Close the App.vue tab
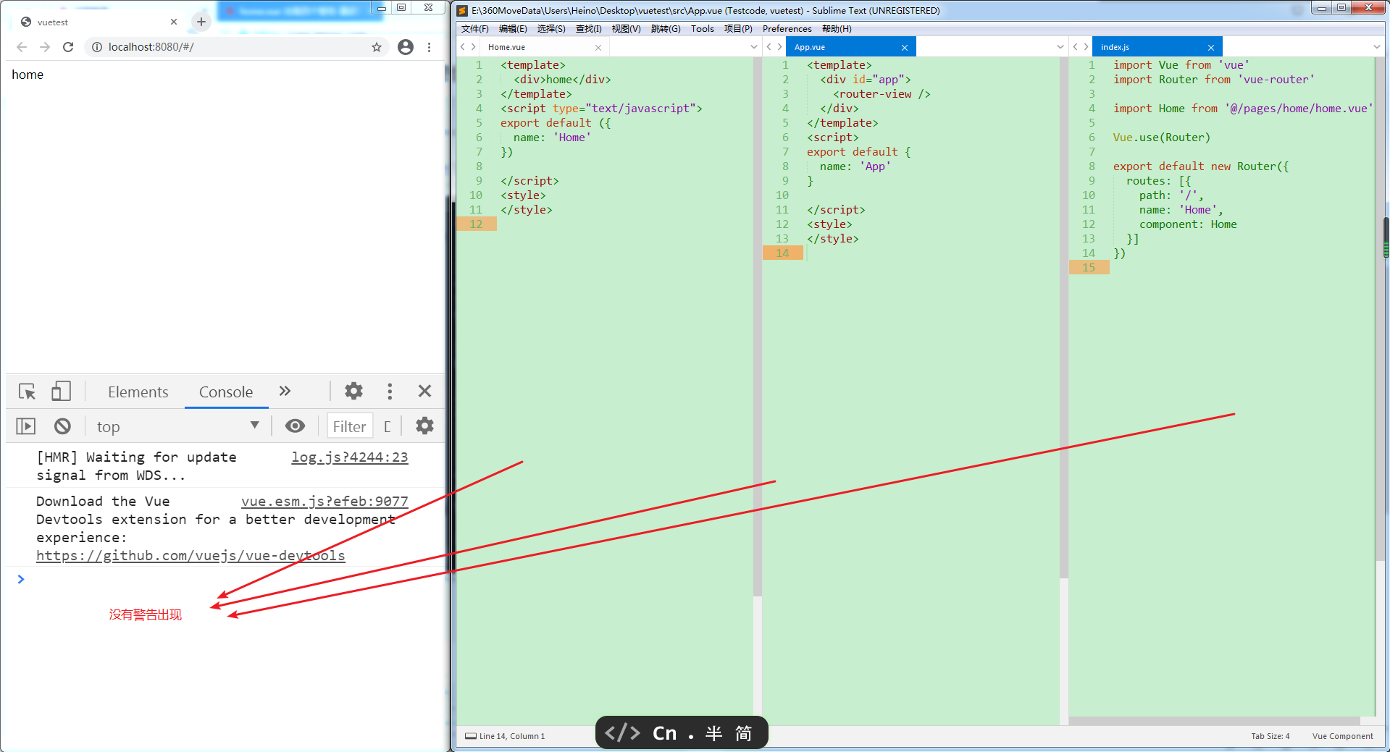 pos(905,48)
